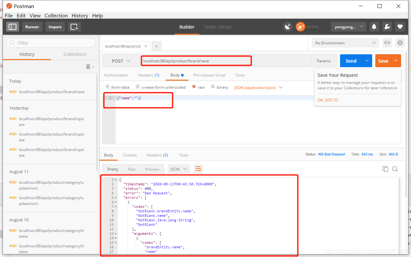The height and width of the screenshot is (257, 411).
Task: Open the manage environments gear icon
Action: pyautogui.click(x=400, y=43)
